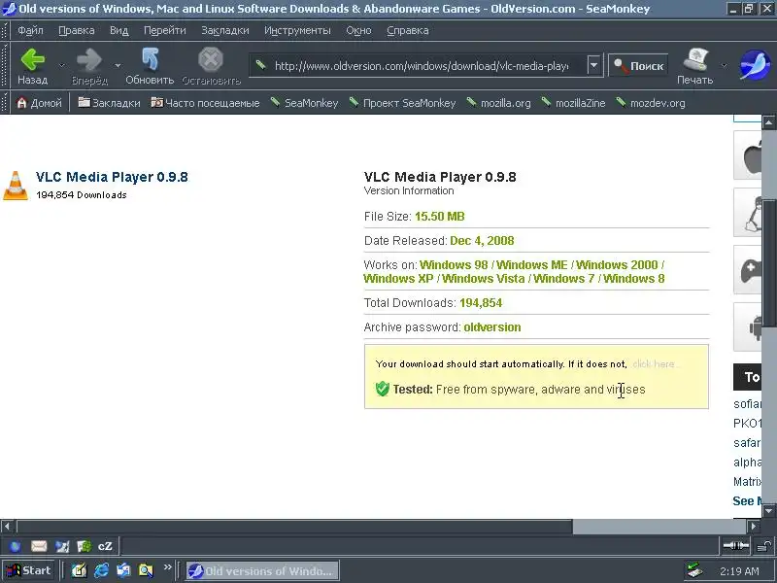
Task: Open Address Book from the status bar
Action: 84,546
